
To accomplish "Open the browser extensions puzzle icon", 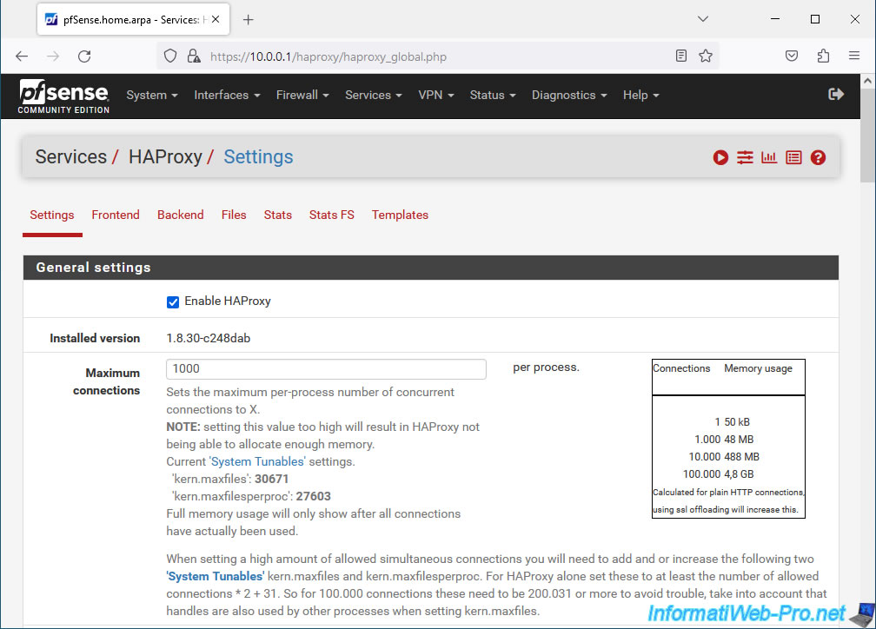I will click(x=823, y=56).
